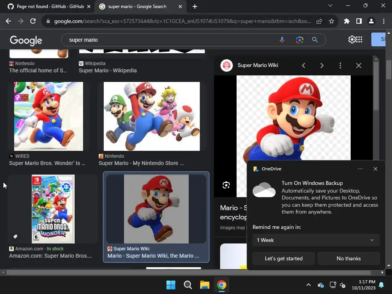
Task: Click the Google logo
Action: pyautogui.click(x=26, y=40)
